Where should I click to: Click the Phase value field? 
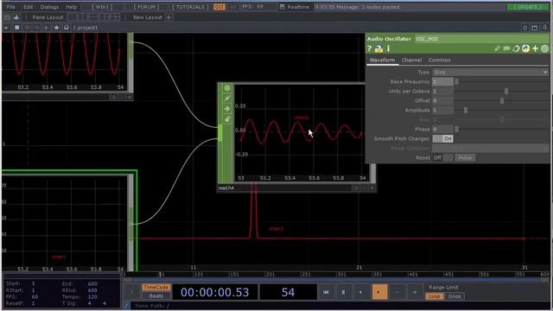[442, 129]
